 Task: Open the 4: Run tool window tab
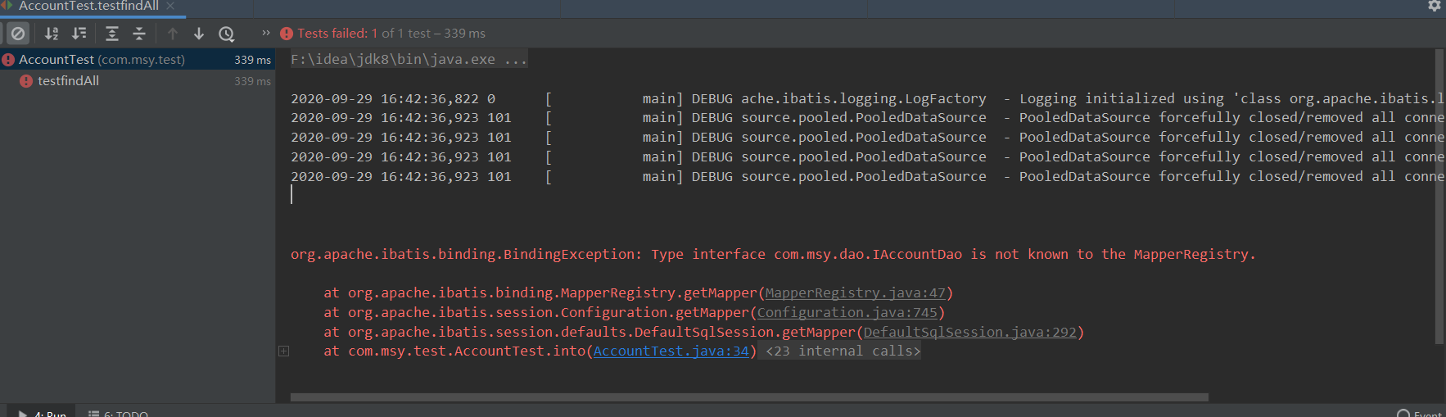pyautogui.click(x=42, y=412)
